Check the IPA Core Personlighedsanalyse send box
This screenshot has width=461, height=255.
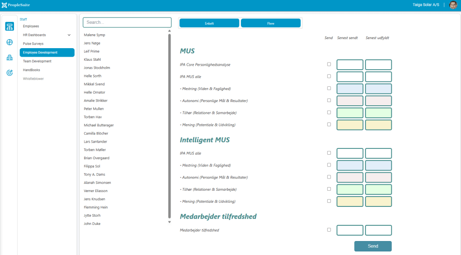329,64
